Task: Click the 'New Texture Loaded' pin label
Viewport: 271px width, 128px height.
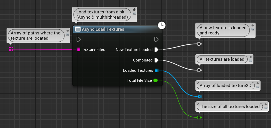Action: tap(134, 50)
